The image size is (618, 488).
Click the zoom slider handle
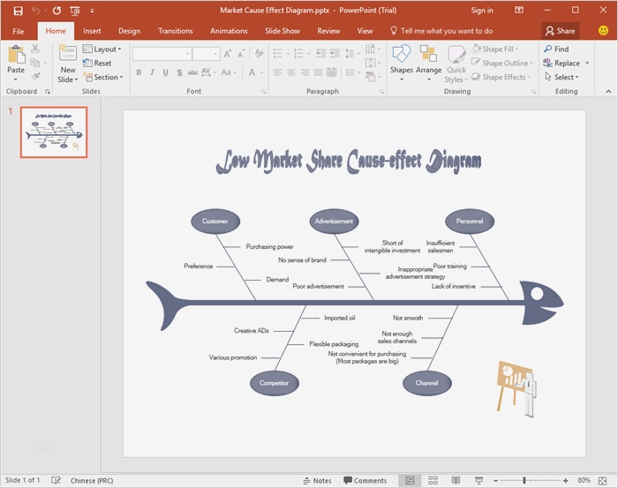tap(524, 480)
